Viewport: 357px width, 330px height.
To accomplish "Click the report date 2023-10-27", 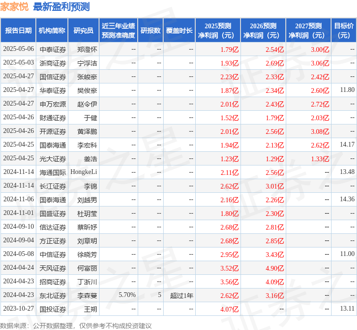I will (18, 308).
